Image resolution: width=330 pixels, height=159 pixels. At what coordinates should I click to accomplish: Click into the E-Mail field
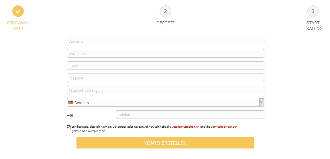tap(165, 66)
